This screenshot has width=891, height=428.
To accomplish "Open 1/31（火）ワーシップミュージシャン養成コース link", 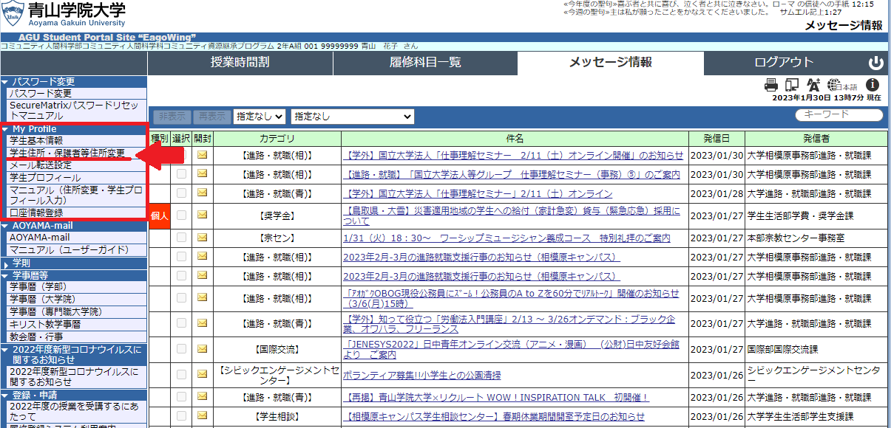I will coord(507,238).
